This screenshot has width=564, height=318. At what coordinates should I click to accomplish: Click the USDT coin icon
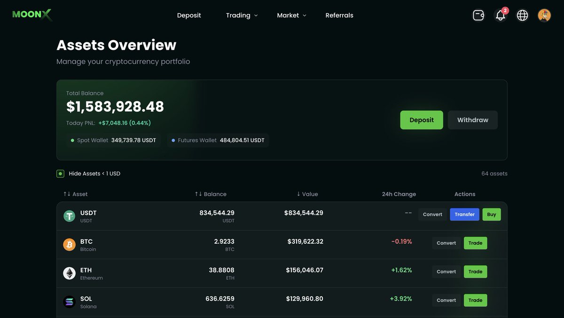point(70,216)
